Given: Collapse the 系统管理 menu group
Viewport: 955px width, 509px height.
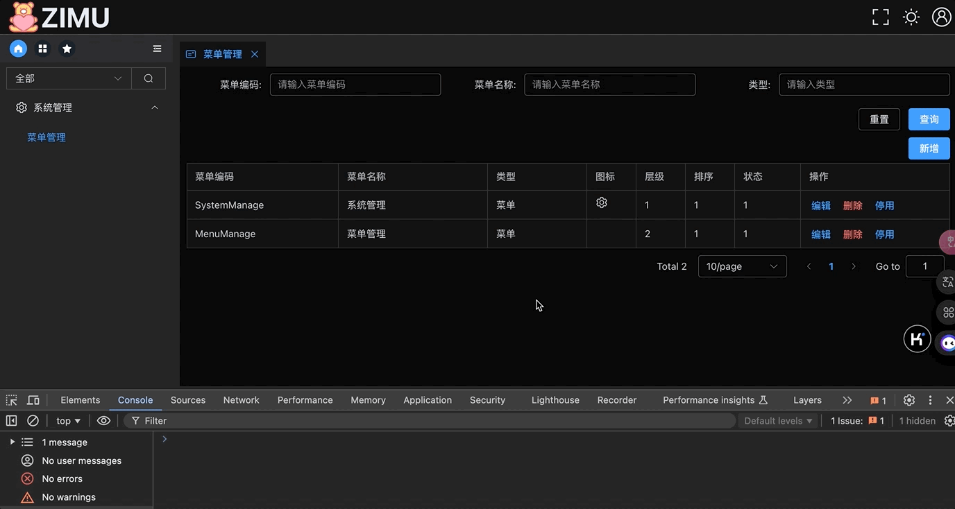Looking at the screenshot, I should click(x=87, y=107).
